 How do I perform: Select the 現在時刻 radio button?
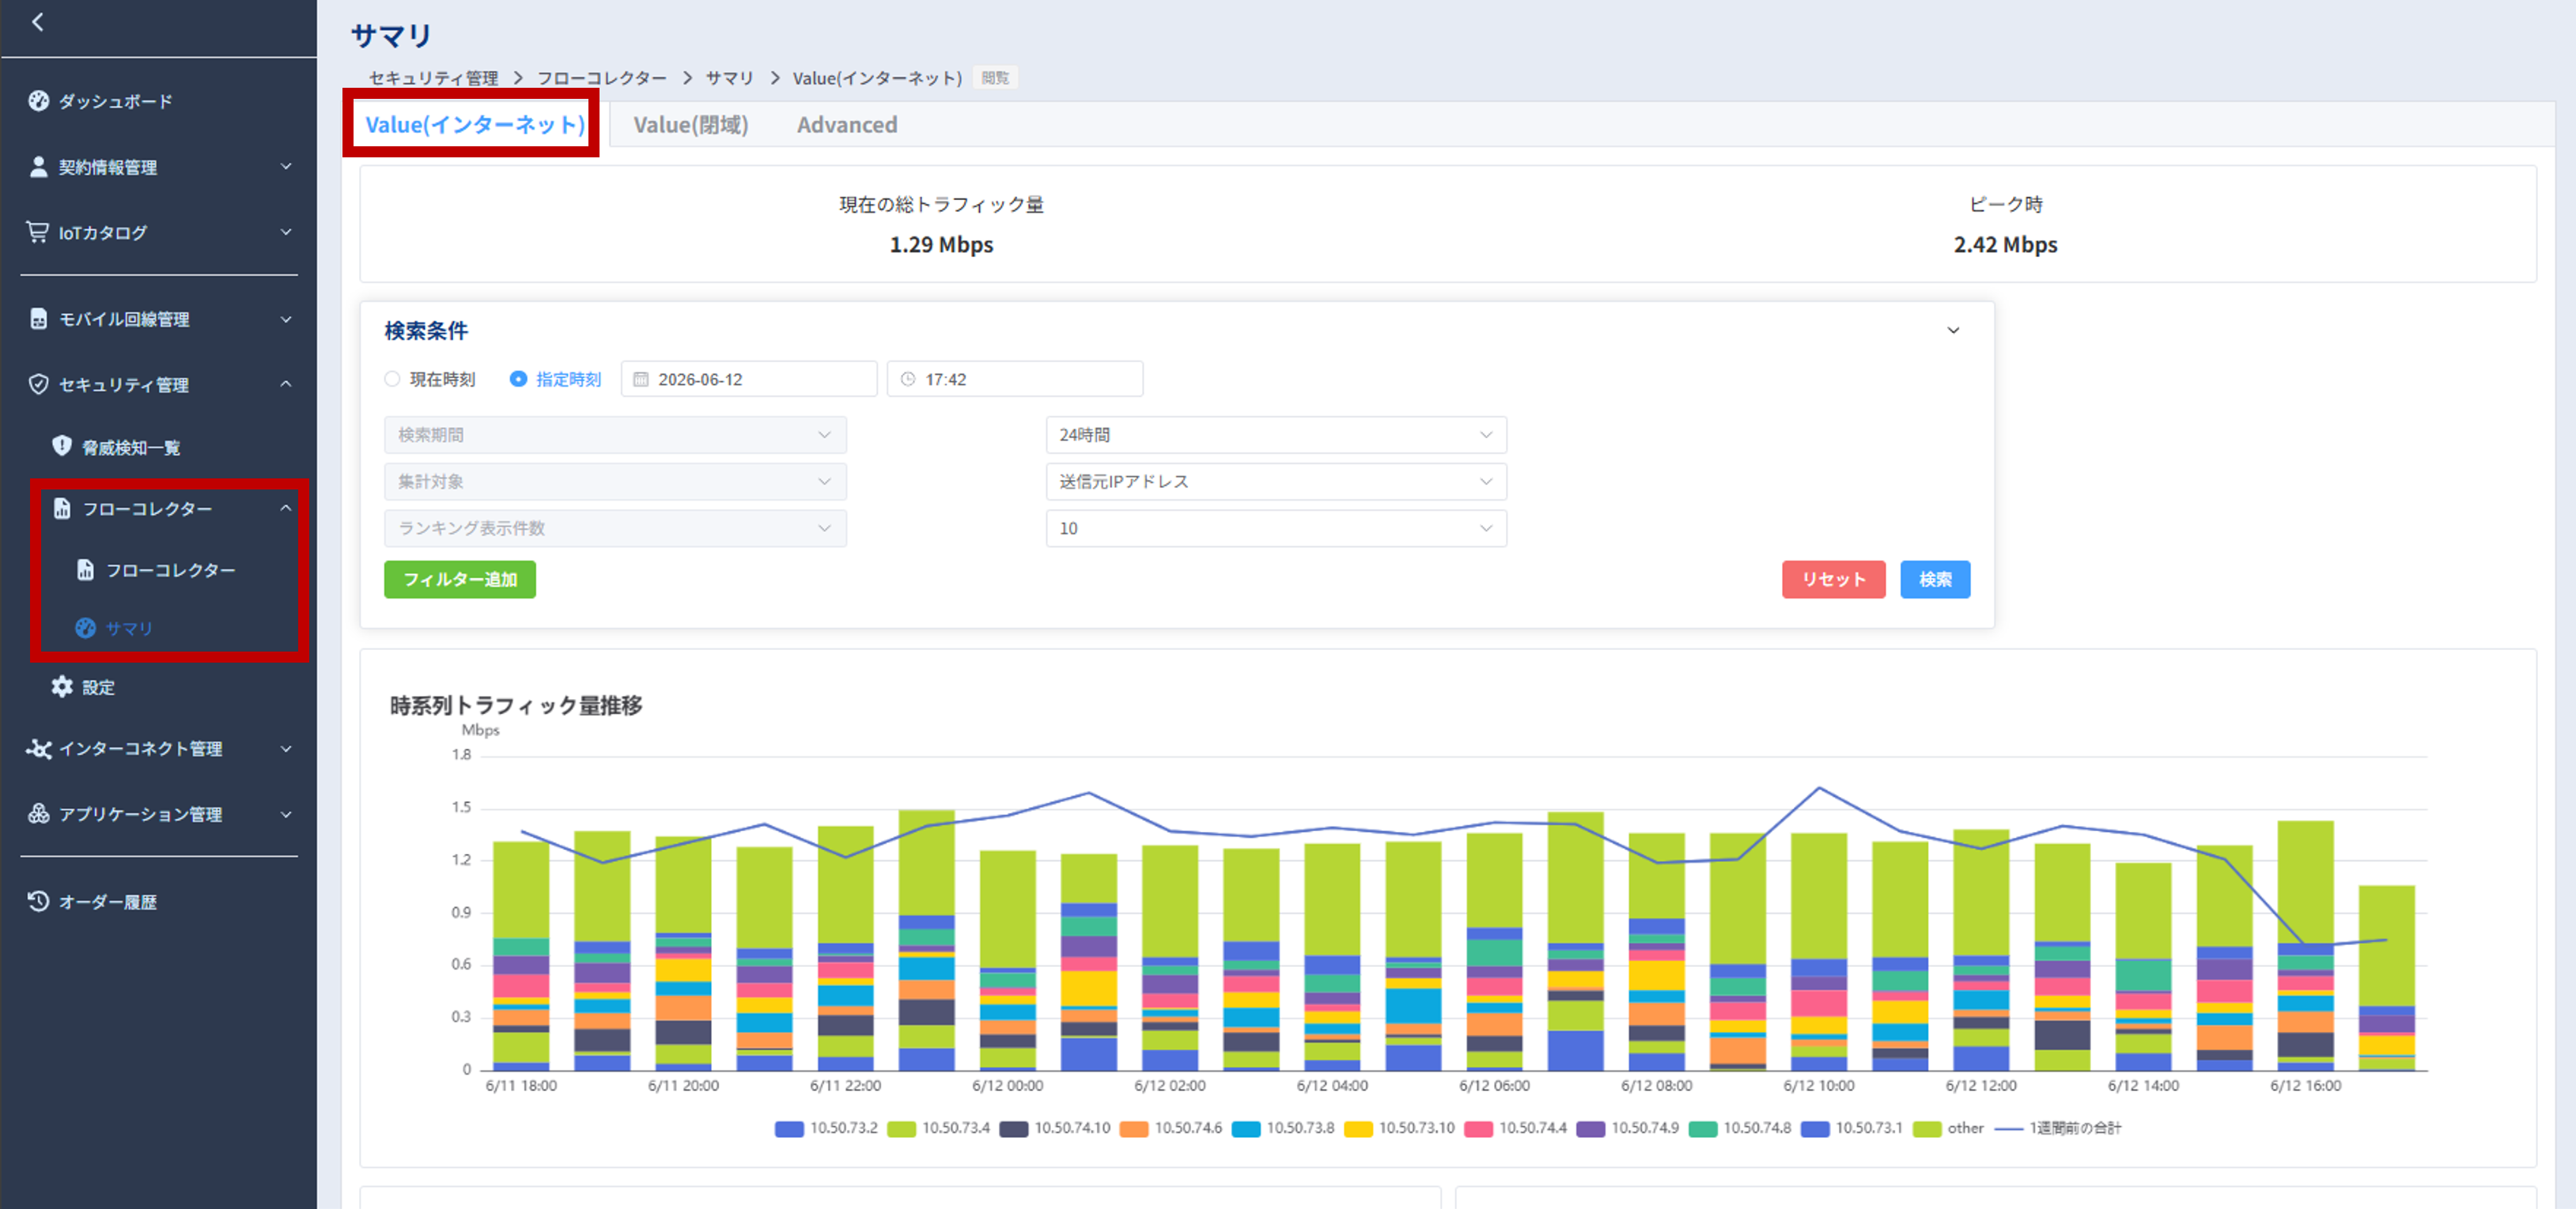(392, 379)
